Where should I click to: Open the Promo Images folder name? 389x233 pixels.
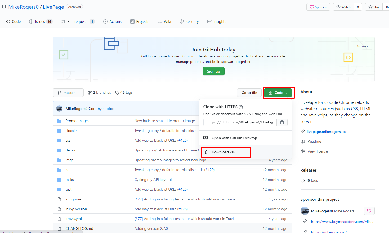(77, 121)
